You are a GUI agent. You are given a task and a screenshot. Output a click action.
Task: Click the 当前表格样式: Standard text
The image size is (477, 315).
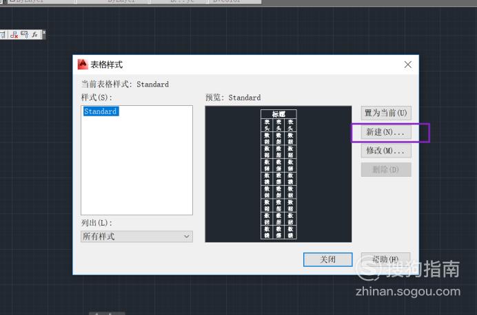pyautogui.click(x=125, y=84)
